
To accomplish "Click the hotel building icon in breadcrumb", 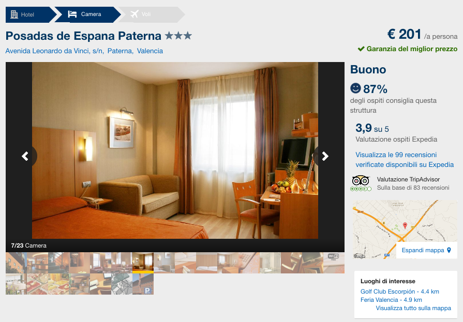I will point(14,14).
